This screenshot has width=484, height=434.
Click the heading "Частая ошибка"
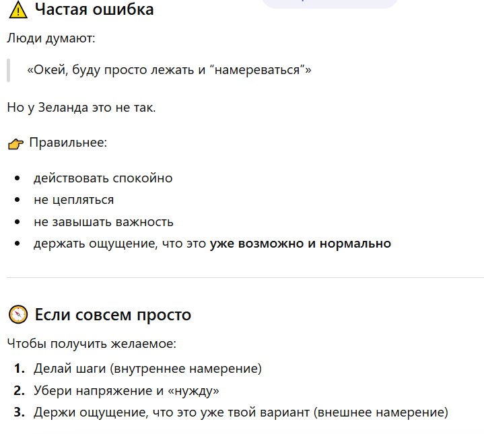tap(94, 9)
